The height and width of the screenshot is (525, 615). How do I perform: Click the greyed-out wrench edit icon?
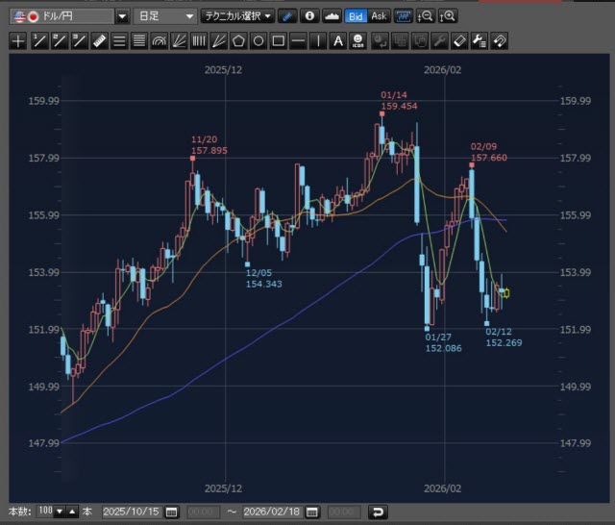click(x=440, y=40)
